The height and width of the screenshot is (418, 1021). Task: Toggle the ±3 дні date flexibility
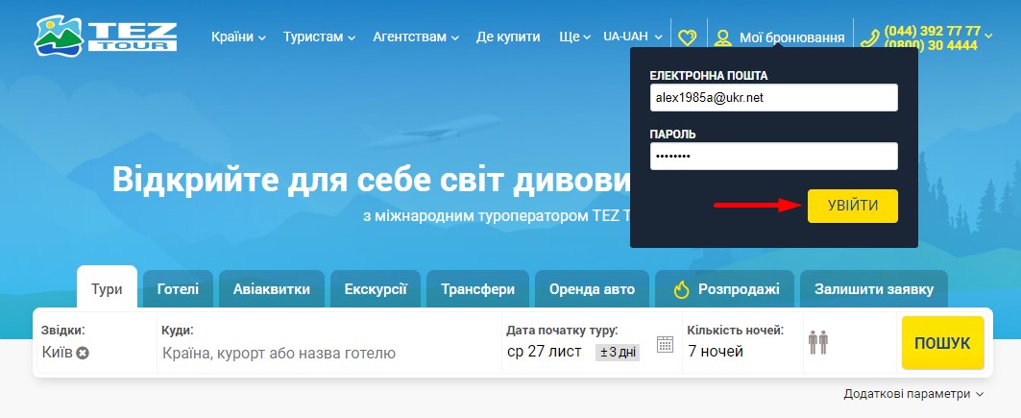point(618,353)
